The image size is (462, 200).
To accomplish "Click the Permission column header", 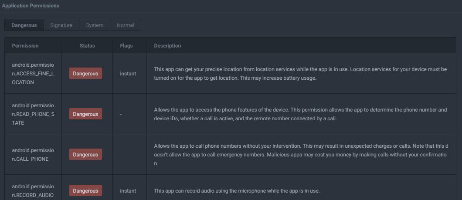I will (25, 46).
